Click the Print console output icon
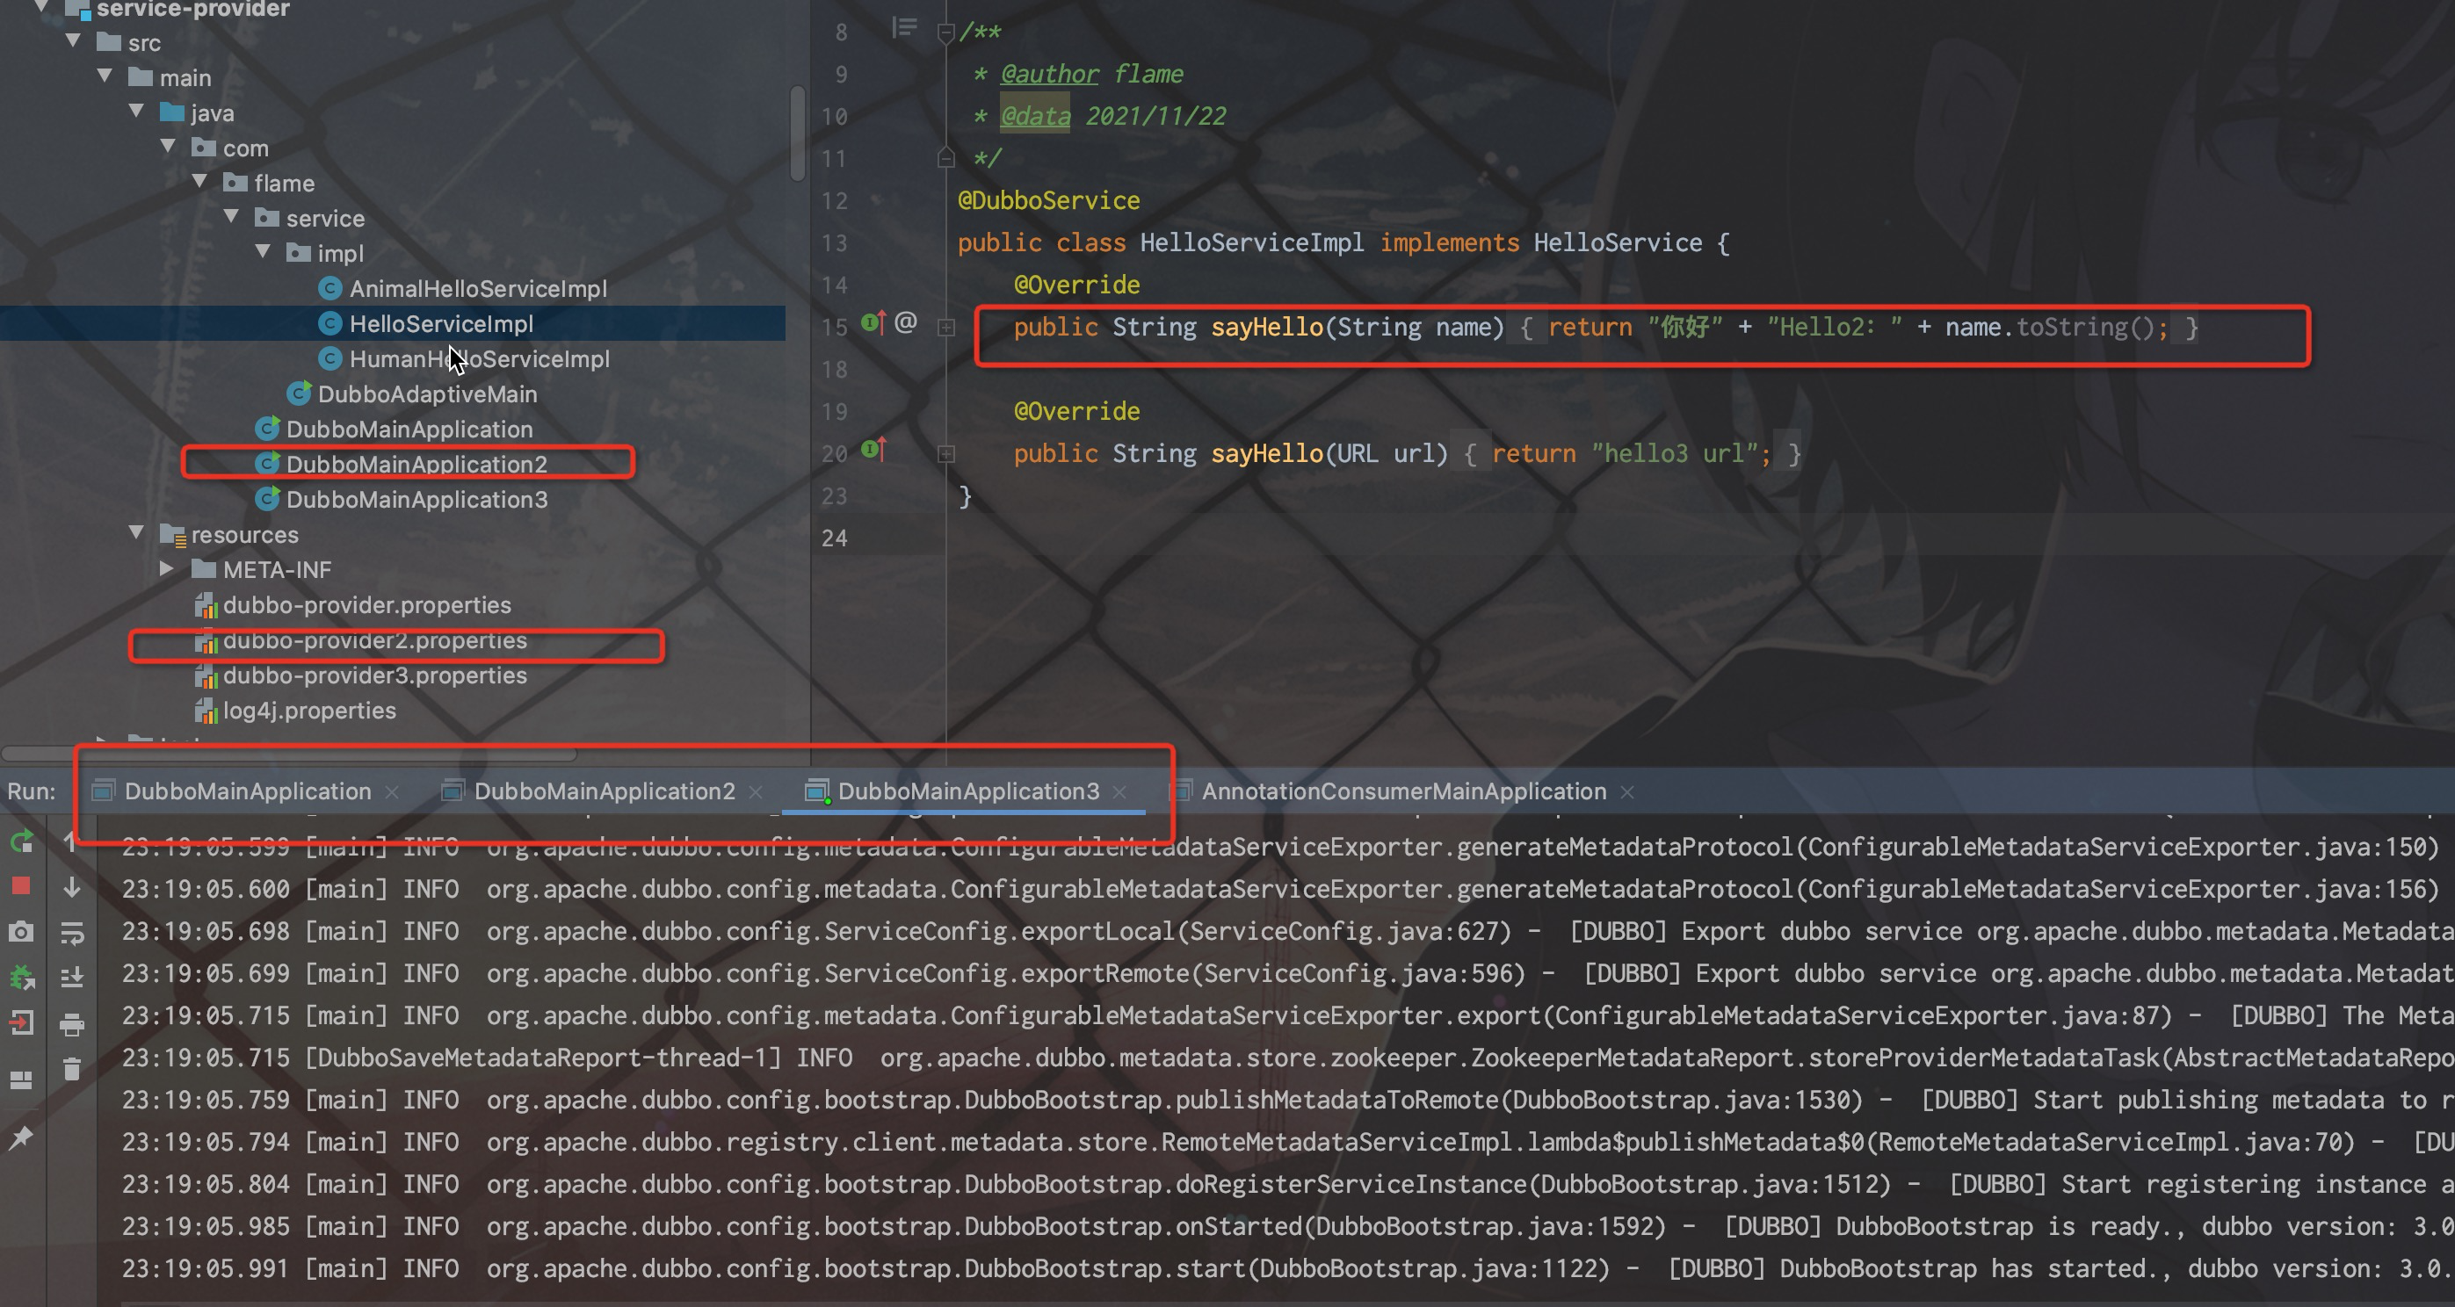2455x1307 pixels. click(71, 1025)
